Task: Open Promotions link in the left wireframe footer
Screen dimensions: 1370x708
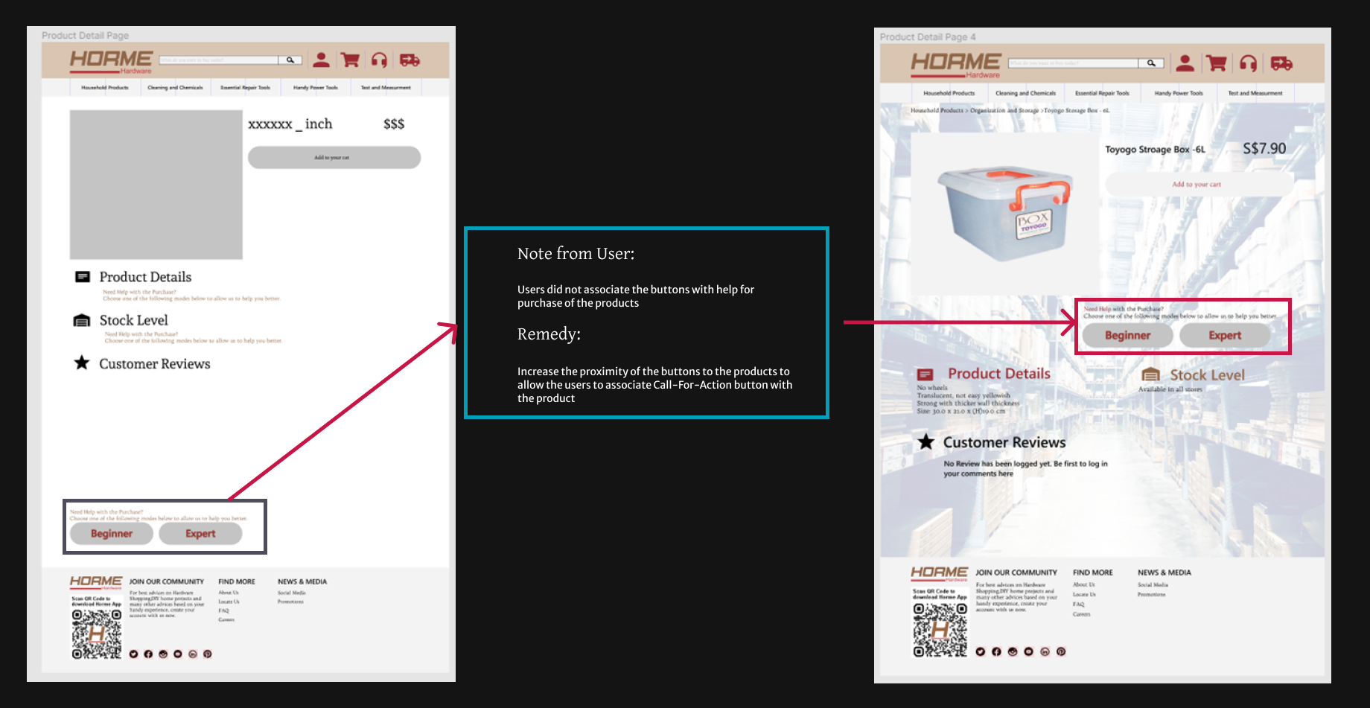Action: click(x=290, y=602)
